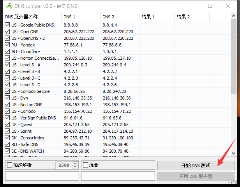Select the US - Norton ConnectSa... row name
240x187 pixels.
coord(35,58)
